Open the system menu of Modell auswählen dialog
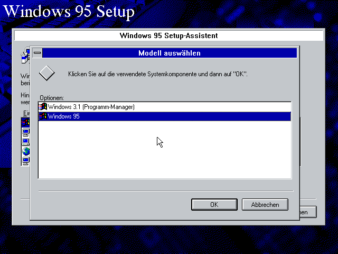 point(37,53)
